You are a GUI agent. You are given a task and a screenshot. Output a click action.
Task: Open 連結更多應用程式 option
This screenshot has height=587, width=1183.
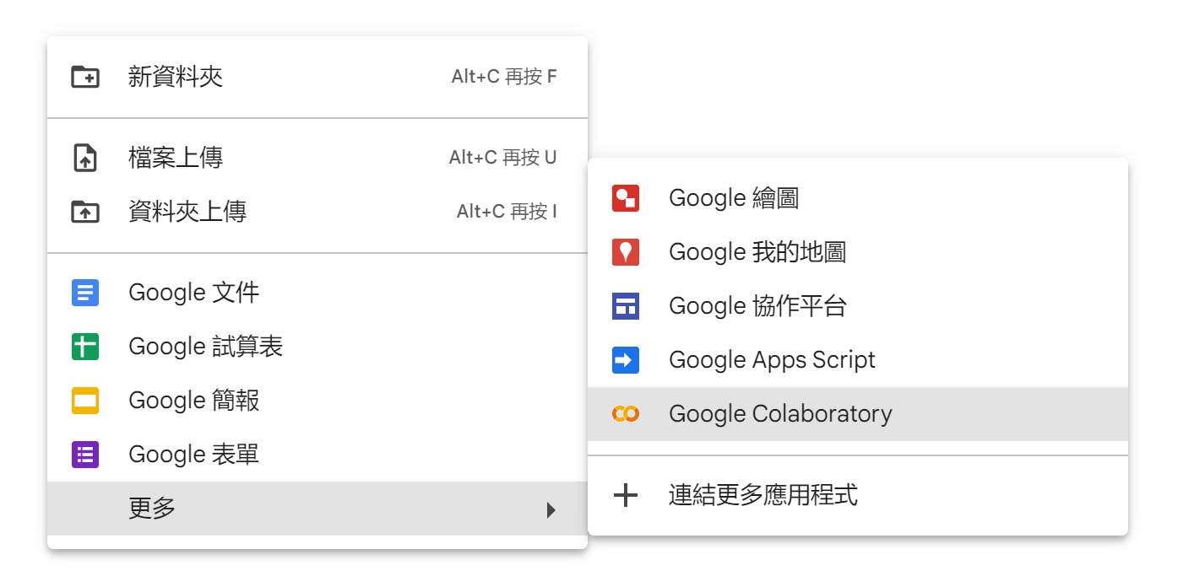point(858,495)
